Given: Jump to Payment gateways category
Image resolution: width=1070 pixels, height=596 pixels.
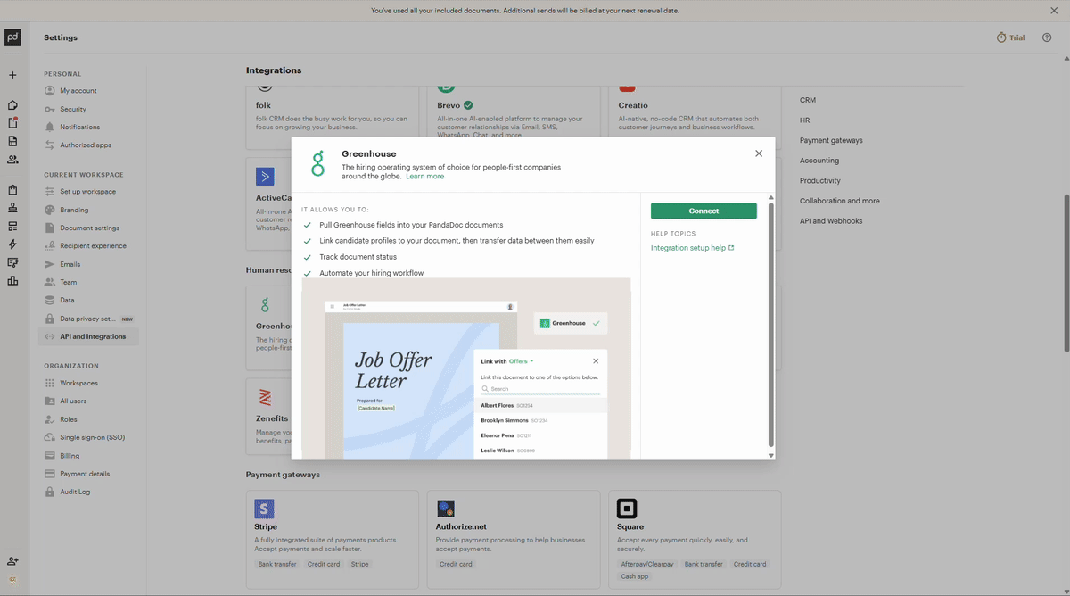Looking at the screenshot, I should point(831,140).
